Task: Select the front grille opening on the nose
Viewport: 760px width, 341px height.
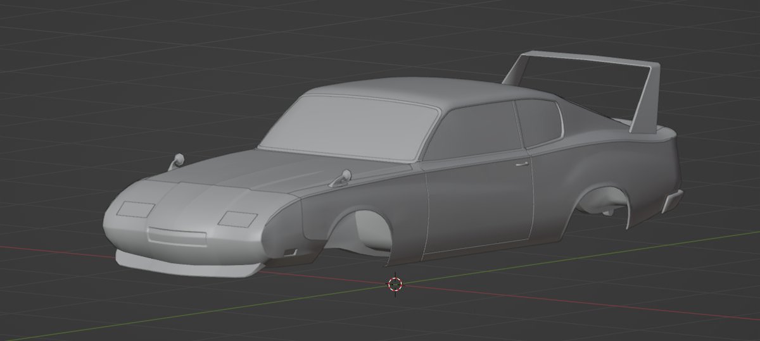Action: (x=177, y=237)
